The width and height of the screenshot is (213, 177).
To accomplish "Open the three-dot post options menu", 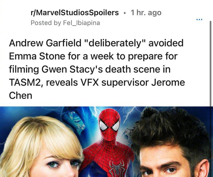I will 199,19.
